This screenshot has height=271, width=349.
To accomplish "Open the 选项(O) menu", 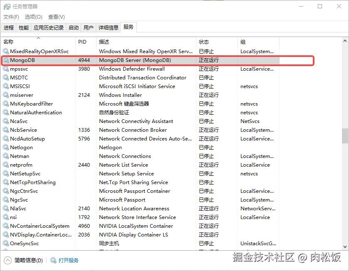I will pos(34,17).
